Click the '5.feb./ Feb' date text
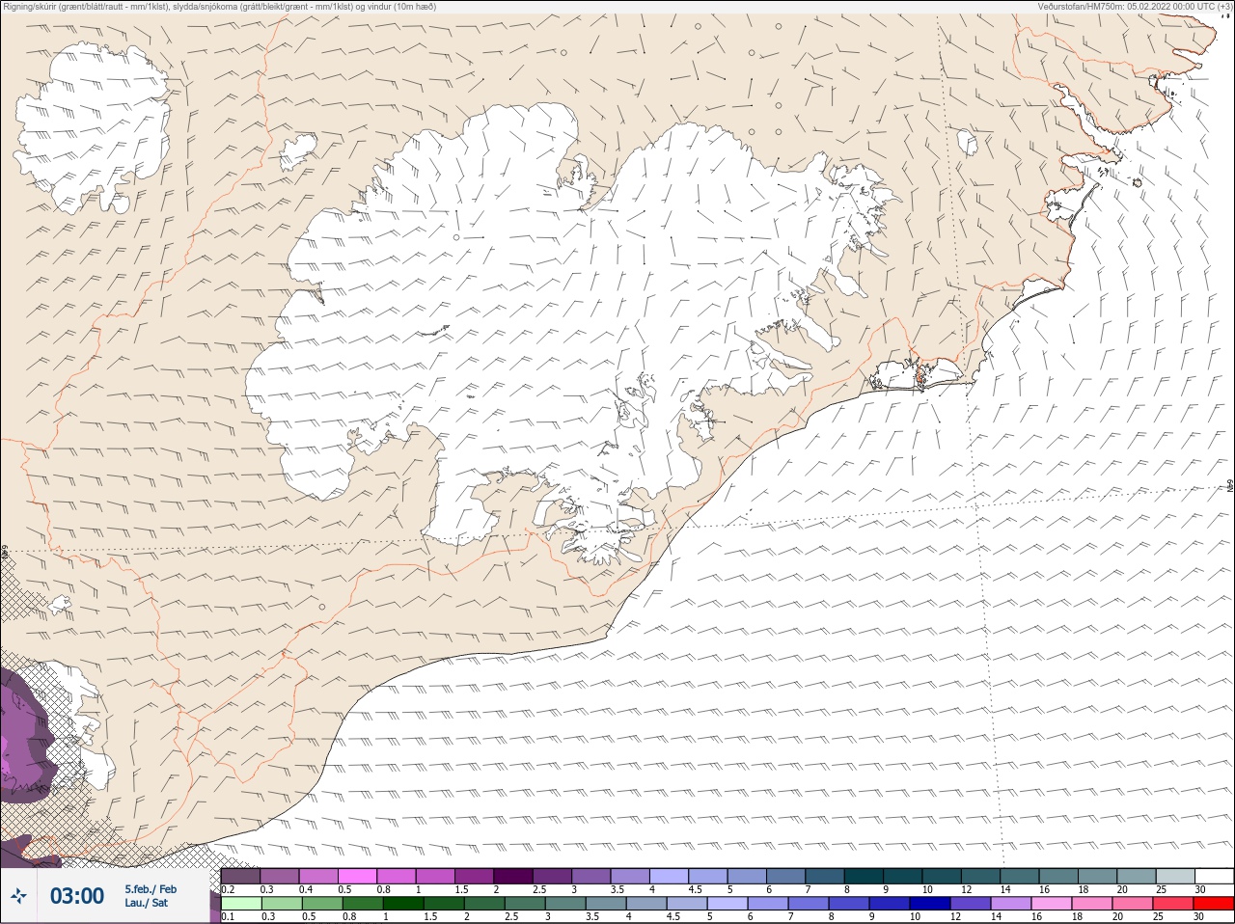This screenshot has height=924, width=1235. point(151,889)
